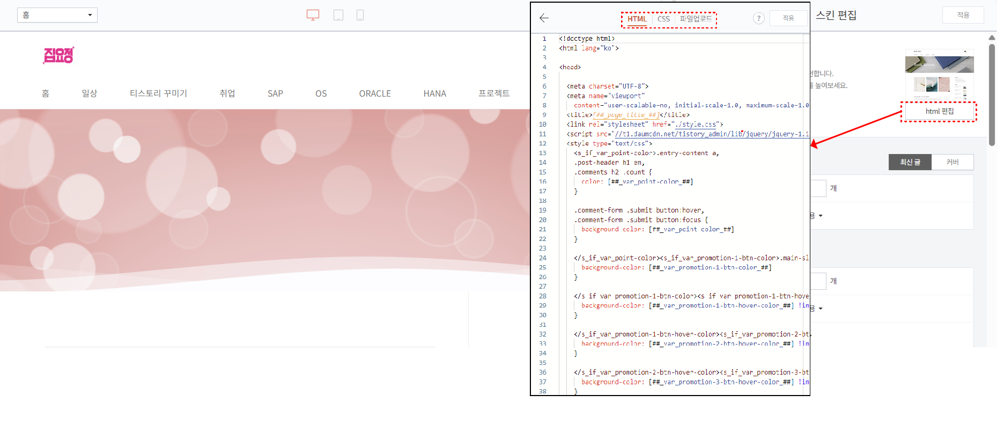
Task: Click the meta charset line
Action: coord(608,86)
